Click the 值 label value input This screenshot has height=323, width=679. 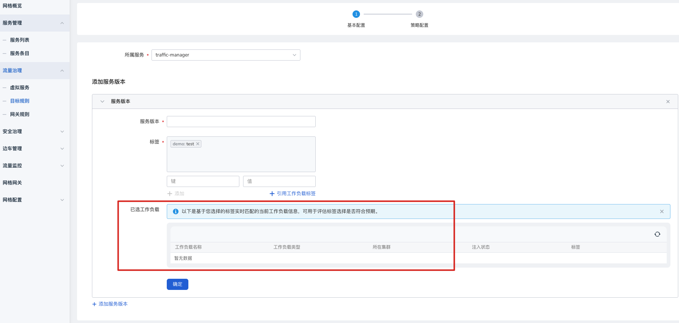279,181
